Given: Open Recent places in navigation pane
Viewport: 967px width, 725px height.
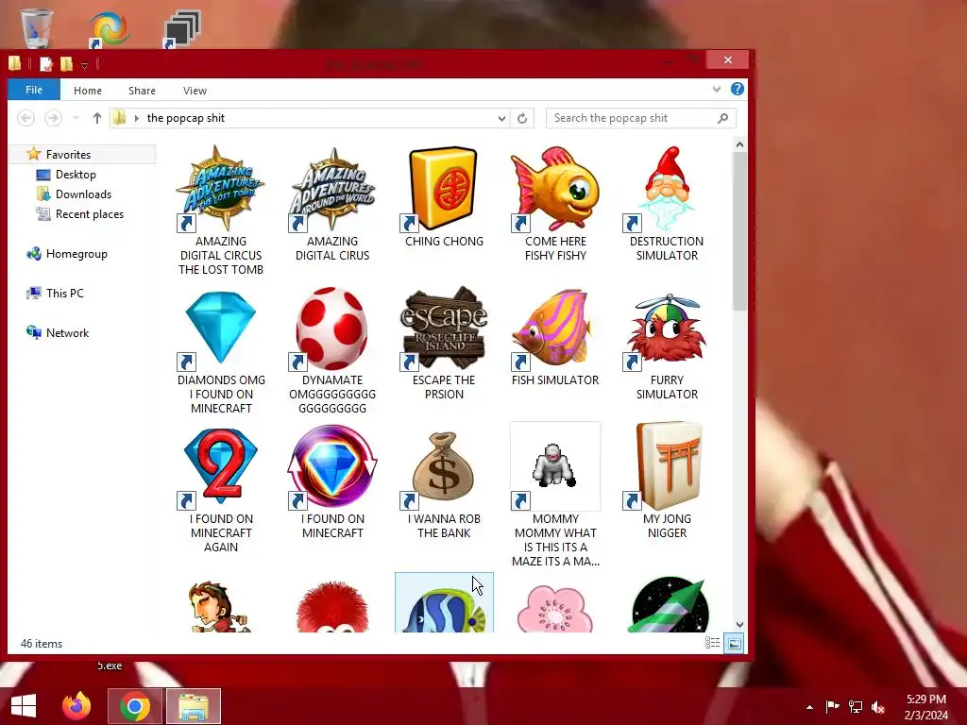Looking at the screenshot, I should click(x=90, y=214).
